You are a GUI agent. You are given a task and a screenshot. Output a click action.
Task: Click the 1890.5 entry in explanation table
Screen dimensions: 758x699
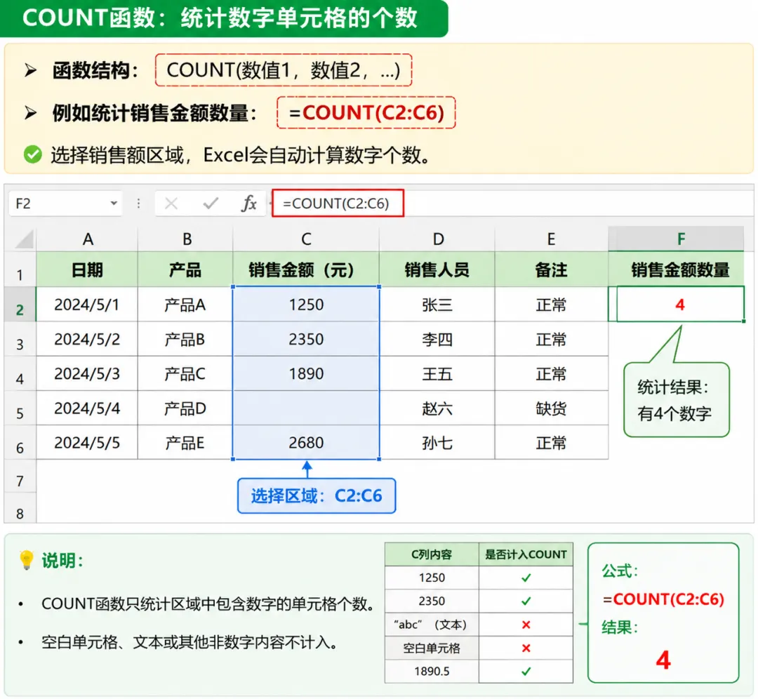(432, 672)
